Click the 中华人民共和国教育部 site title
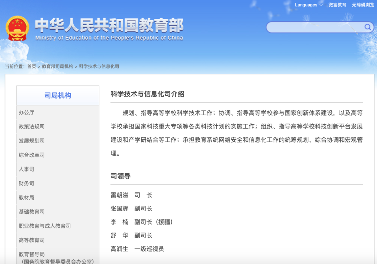This screenshot has width=377, height=264. [109, 25]
